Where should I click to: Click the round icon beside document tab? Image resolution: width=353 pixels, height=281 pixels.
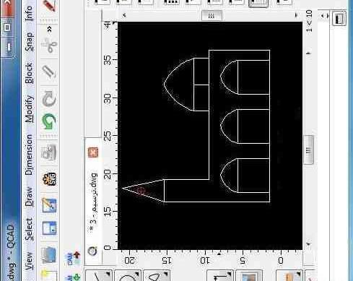click(x=92, y=251)
